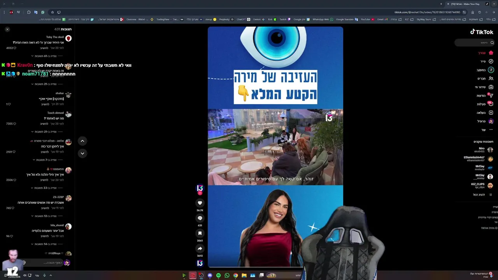Bookmark this page with star icon

pyautogui.click(x=53, y=12)
